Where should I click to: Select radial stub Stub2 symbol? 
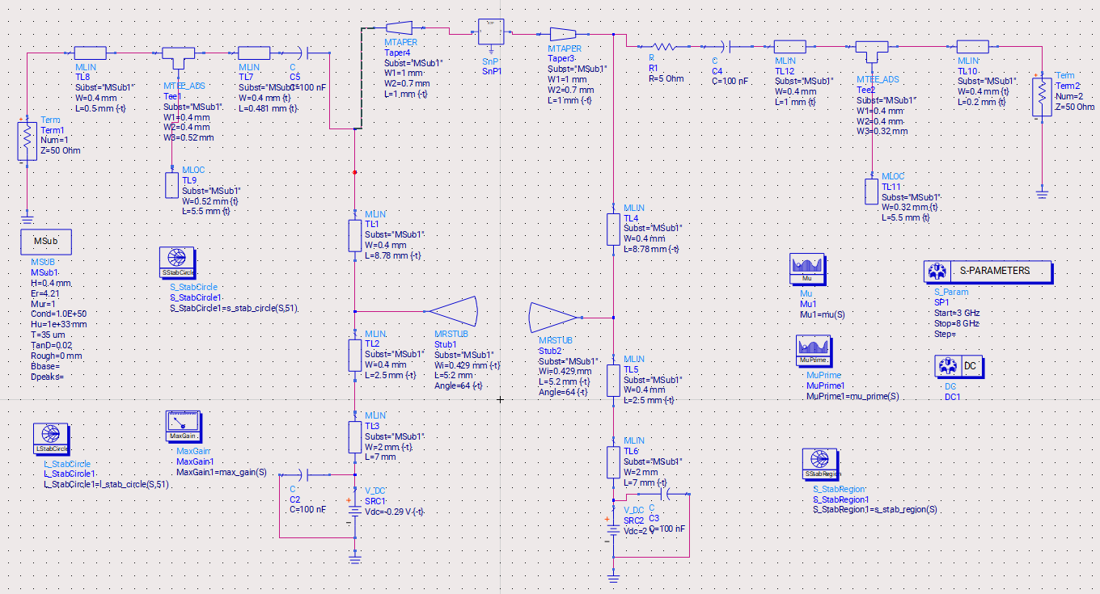pyautogui.click(x=554, y=318)
